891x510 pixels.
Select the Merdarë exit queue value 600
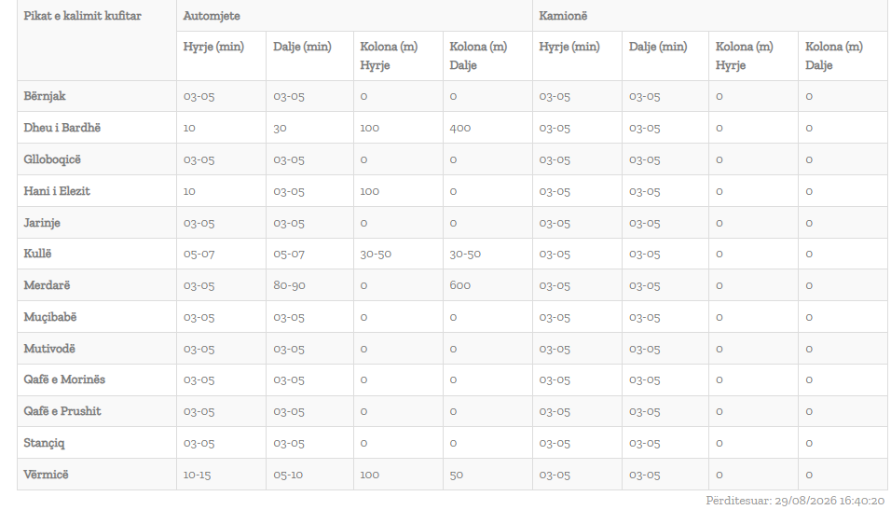459,285
